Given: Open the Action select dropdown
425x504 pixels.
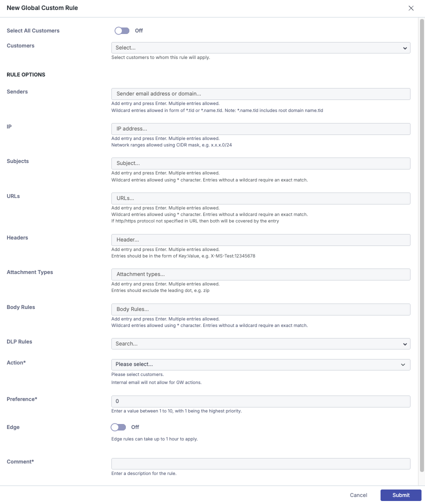Looking at the screenshot, I should point(260,364).
